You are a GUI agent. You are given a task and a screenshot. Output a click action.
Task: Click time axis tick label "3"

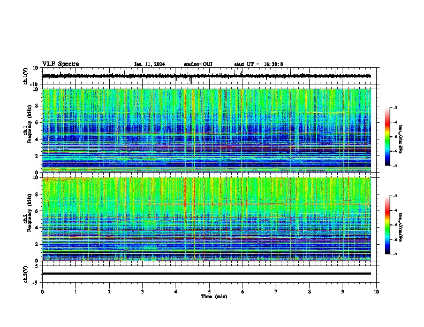click(x=142, y=292)
